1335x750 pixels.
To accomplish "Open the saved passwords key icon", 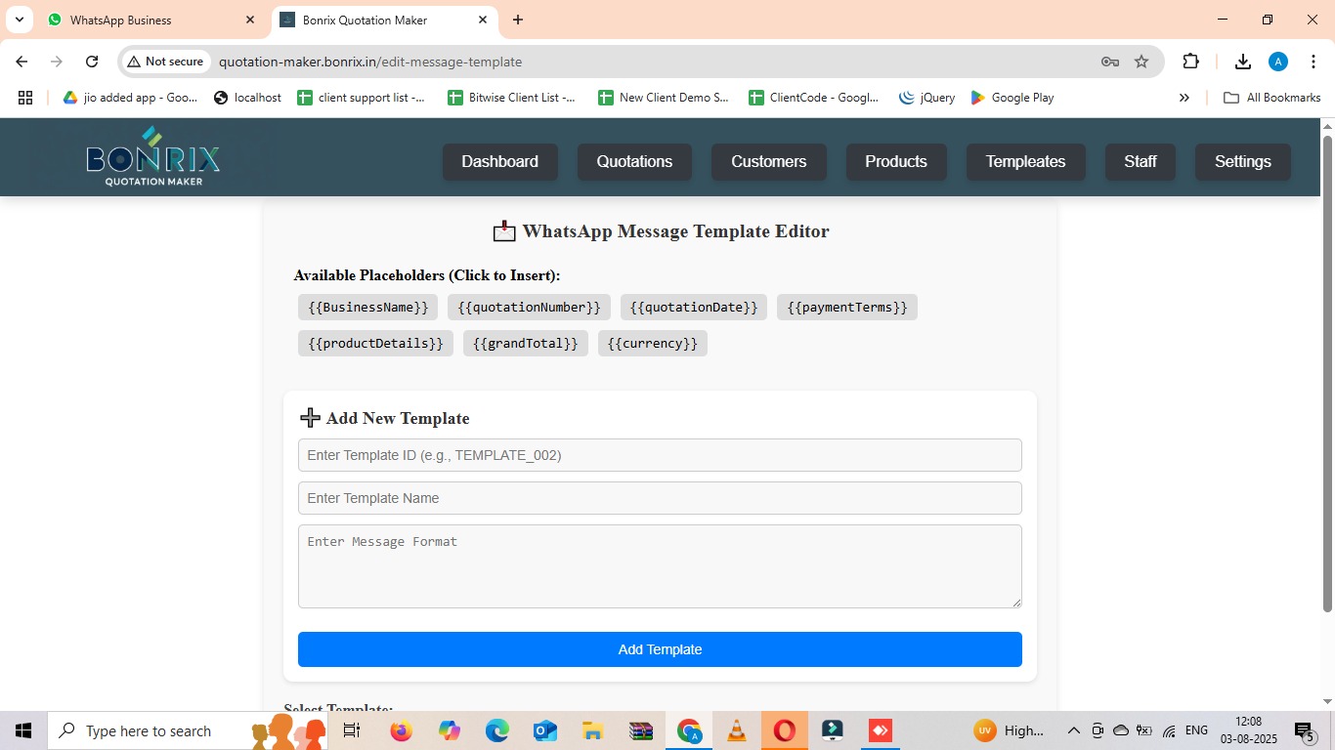I will (1109, 62).
